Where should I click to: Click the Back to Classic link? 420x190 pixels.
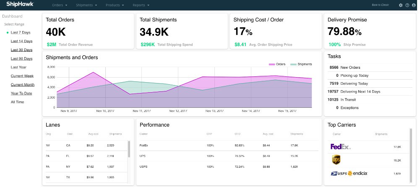pos(381,5)
